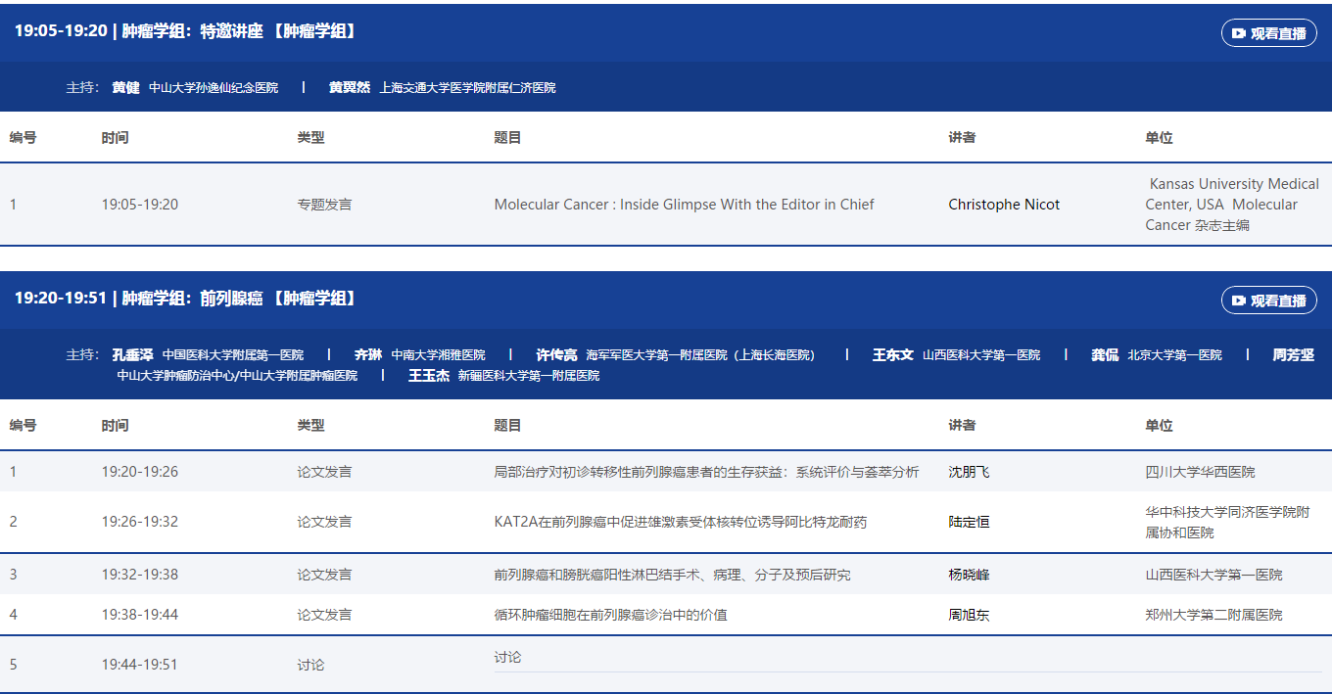Click speaker 沈朋飞 in row 1
This screenshot has height=694, width=1332.
(x=969, y=472)
